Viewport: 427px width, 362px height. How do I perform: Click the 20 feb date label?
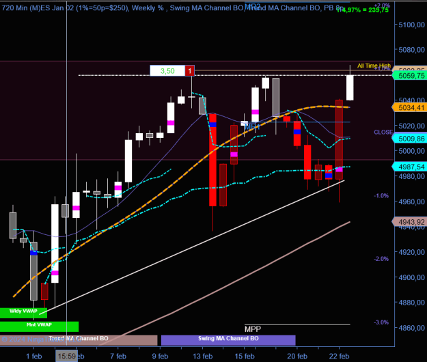coord(297,357)
